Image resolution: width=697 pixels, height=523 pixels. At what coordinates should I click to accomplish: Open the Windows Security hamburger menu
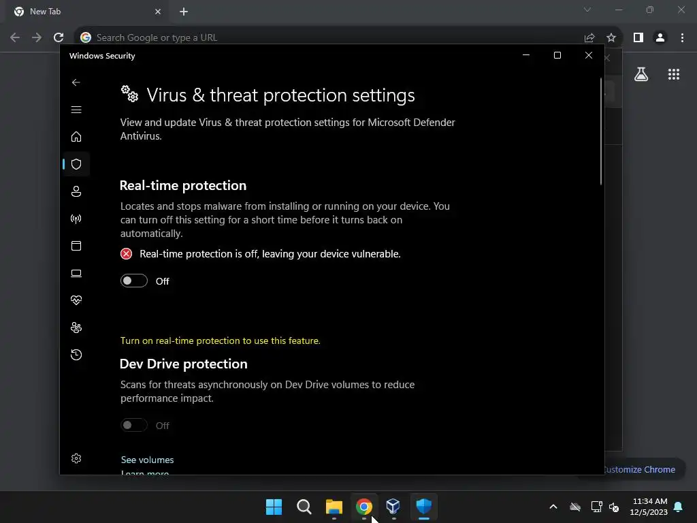pos(76,110)
